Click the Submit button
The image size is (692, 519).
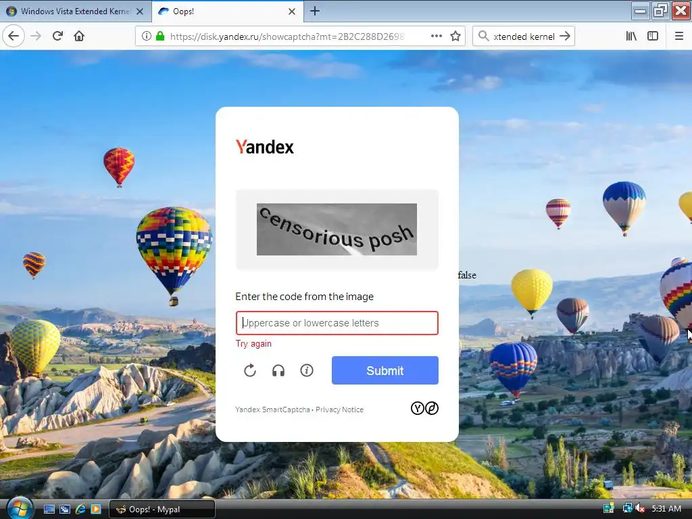385,370
